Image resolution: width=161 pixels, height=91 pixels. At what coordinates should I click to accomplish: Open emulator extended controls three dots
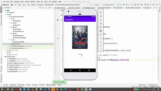pyautogui.click(x=101, y=50)
